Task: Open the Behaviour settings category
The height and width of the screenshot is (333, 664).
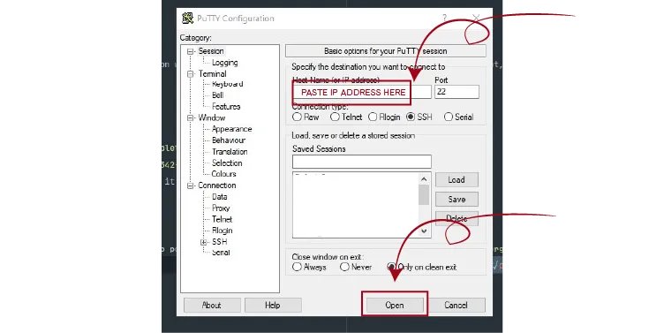Action: [229, 140]
